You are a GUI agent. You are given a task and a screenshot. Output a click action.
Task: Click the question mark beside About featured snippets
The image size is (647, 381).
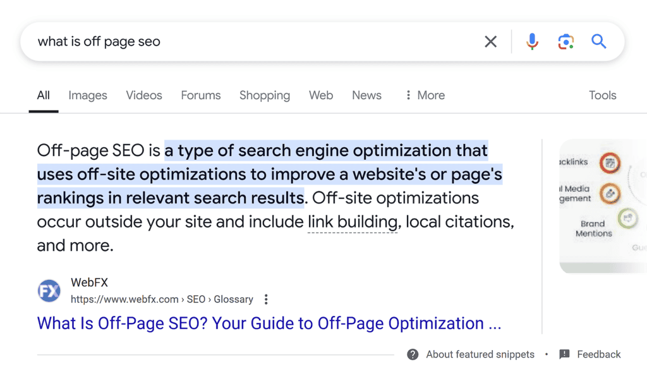412,354
